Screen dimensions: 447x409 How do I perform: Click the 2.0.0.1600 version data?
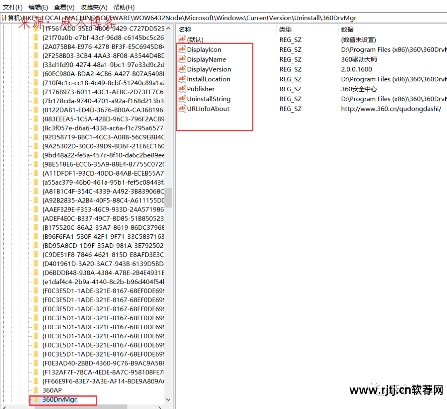pos(356,69)
